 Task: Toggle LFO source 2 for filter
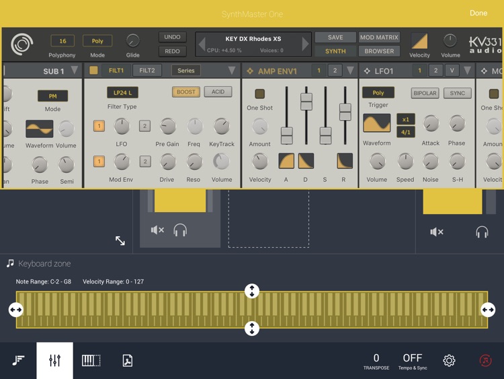coord(144,126)
